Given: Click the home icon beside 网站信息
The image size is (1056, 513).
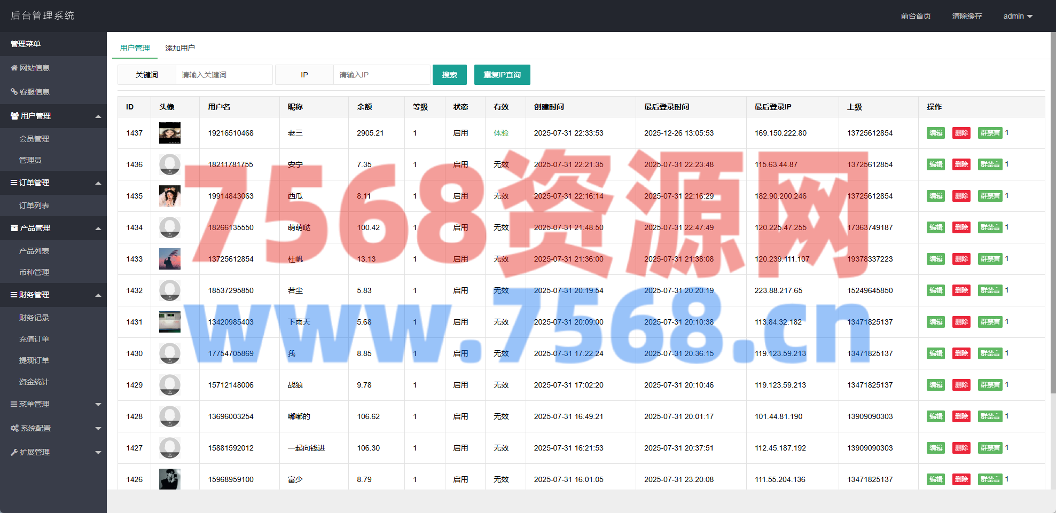Looking at the screenshot, I should pos(14,68).
